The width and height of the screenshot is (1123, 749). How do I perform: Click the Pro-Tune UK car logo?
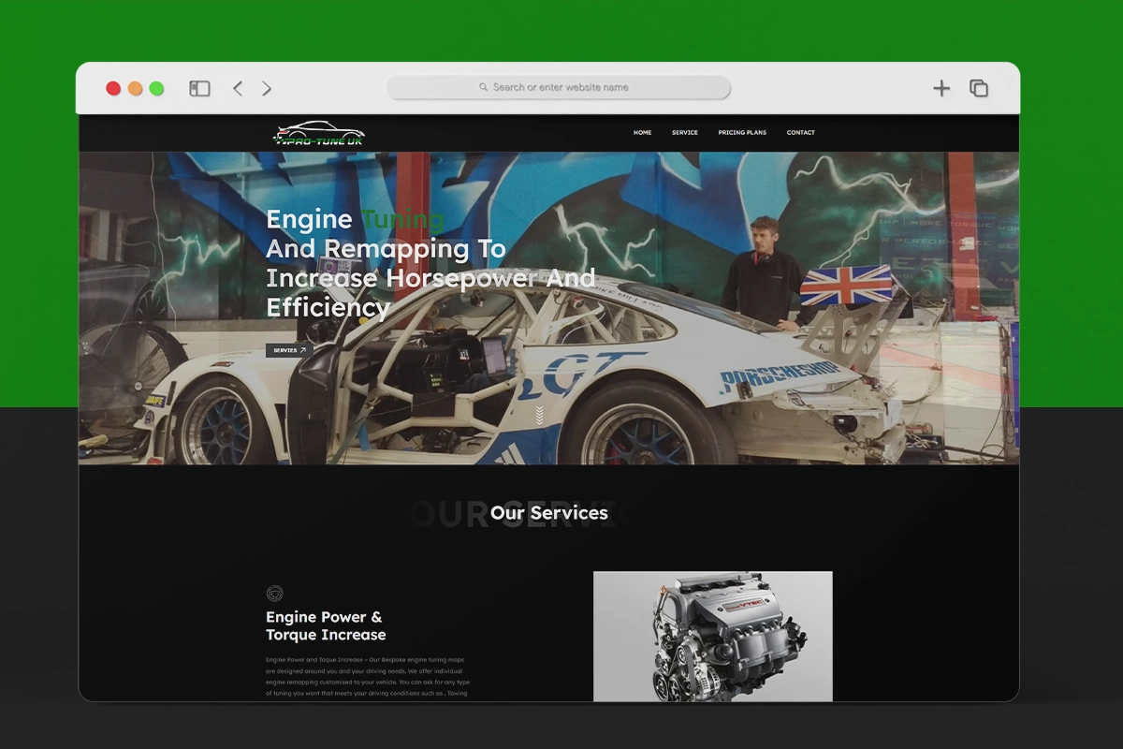pos(319,134)
